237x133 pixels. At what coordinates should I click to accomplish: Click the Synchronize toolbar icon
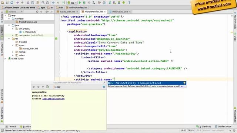pos(12,3)
